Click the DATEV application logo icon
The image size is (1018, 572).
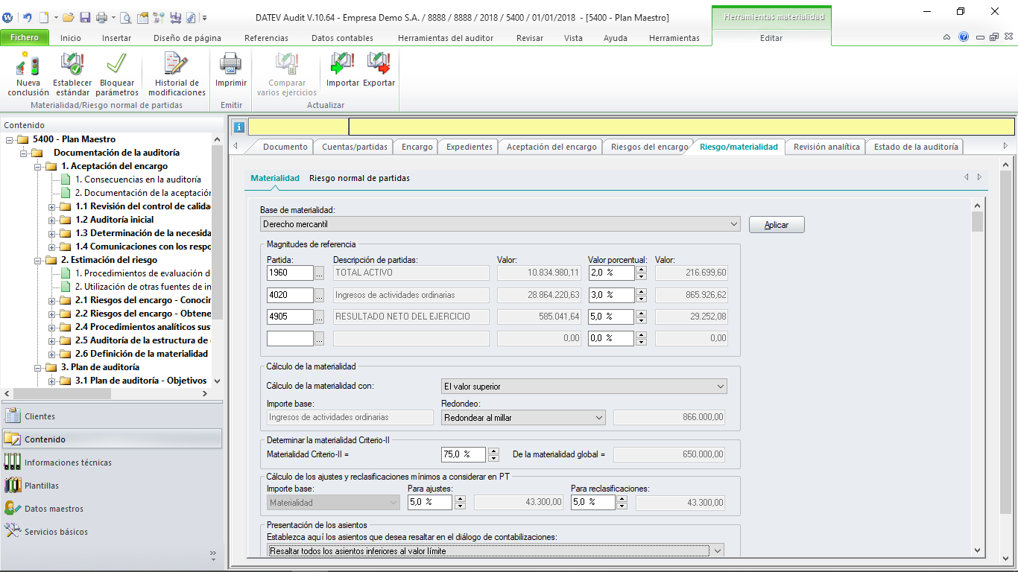point(8,17)
